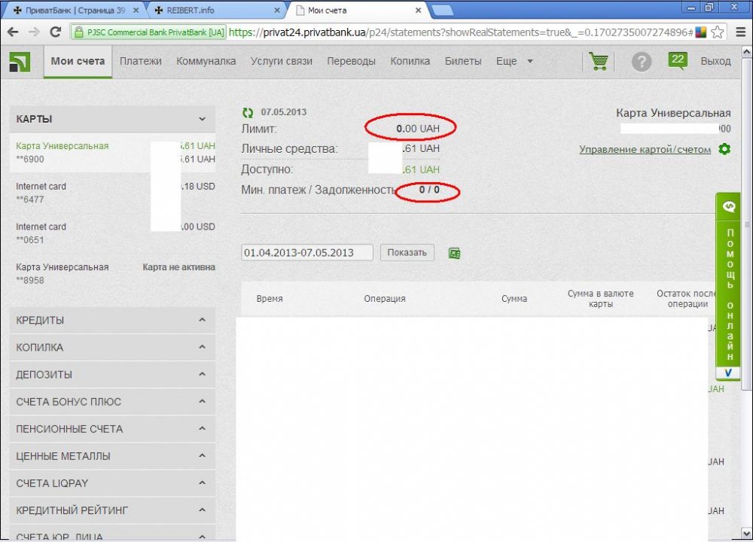The height and width of the screenshot is (542, 753).
Task: Click the browser forward arrow
Action: (34, 32)
